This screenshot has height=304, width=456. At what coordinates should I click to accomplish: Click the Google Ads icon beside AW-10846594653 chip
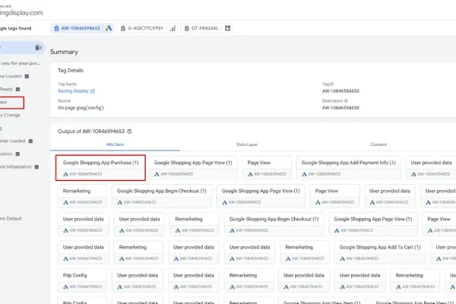[109, 28]
